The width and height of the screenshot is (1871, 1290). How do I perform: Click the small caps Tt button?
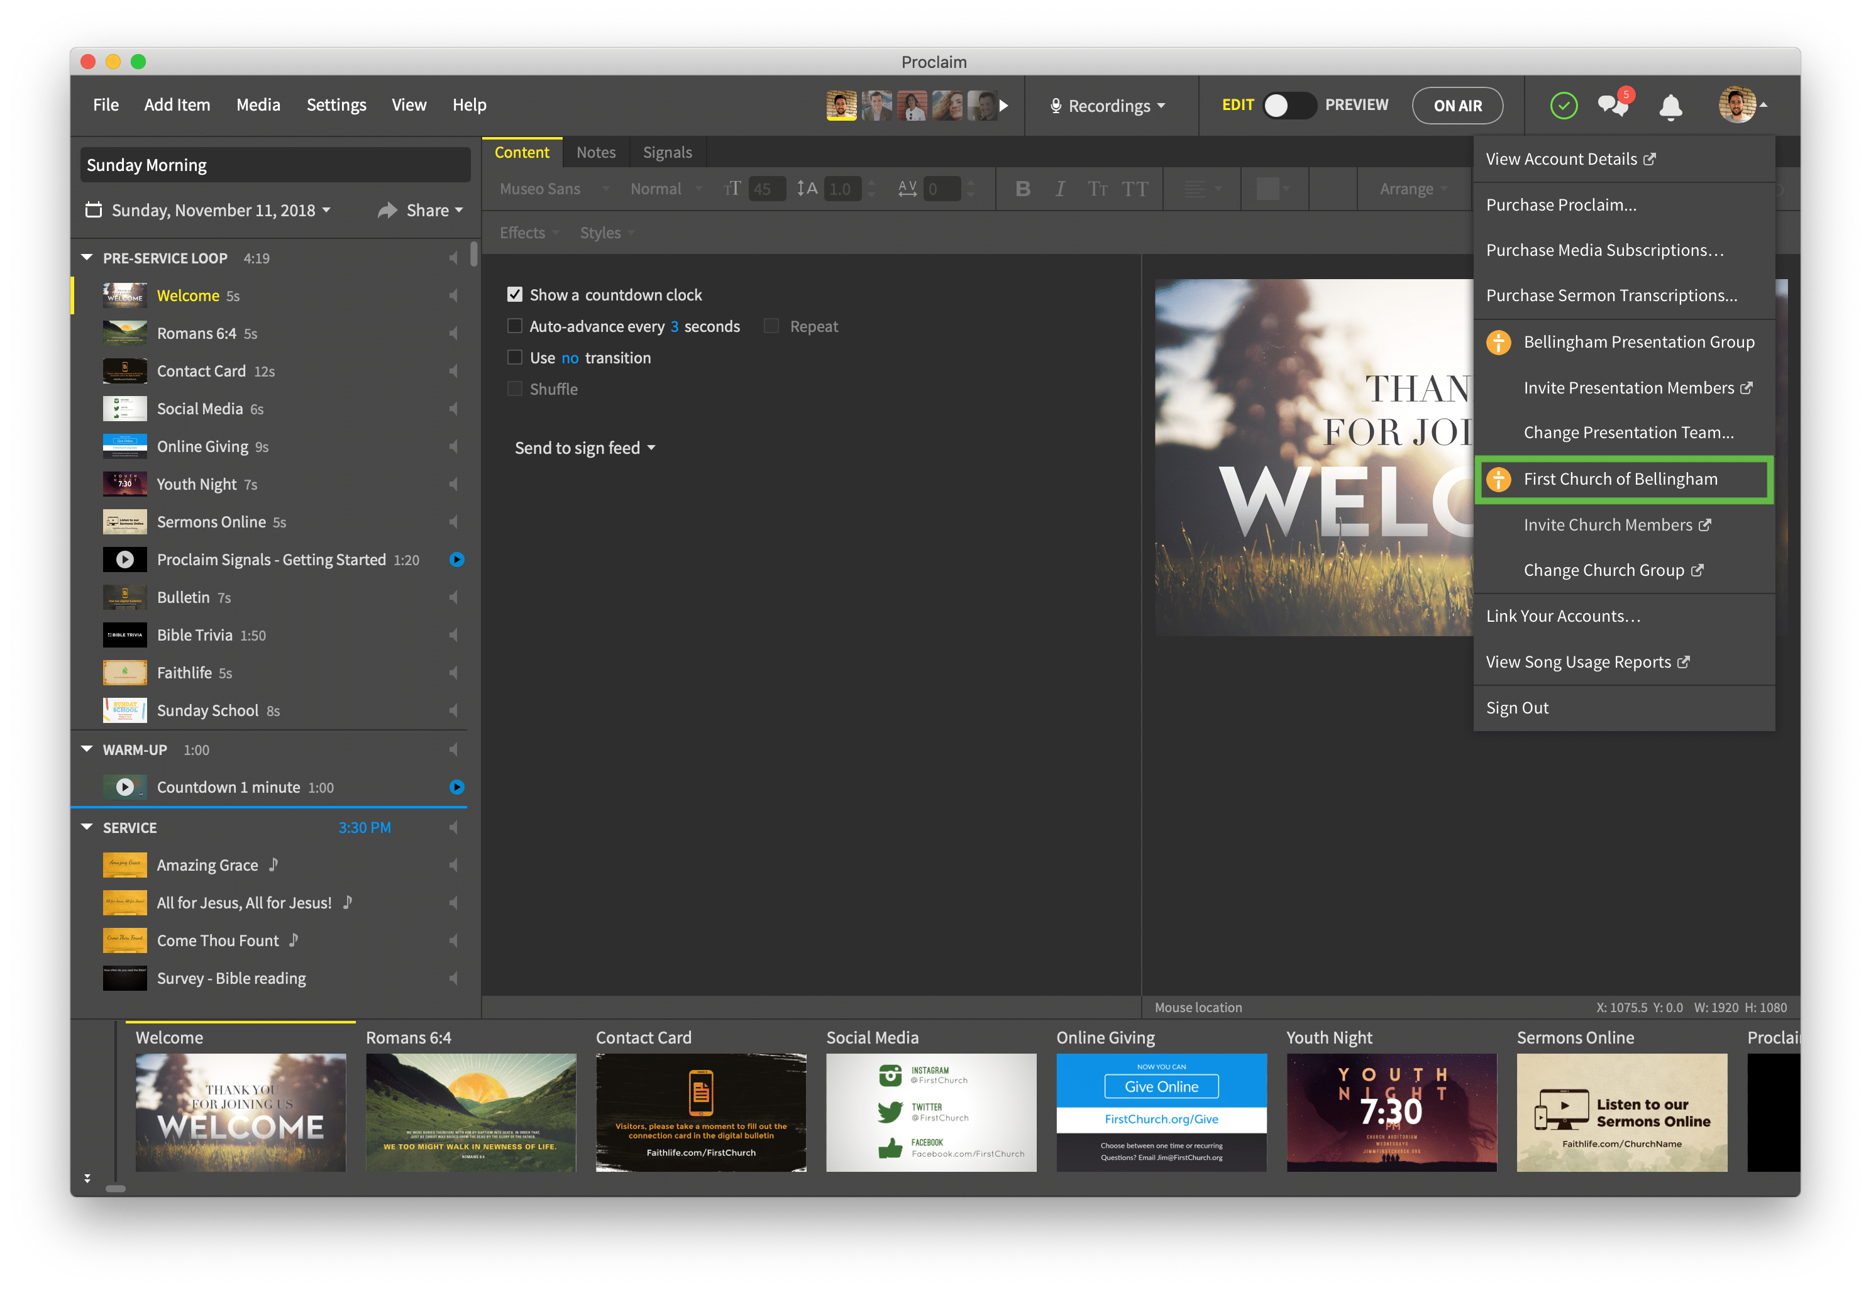[x=1096, y=189]
